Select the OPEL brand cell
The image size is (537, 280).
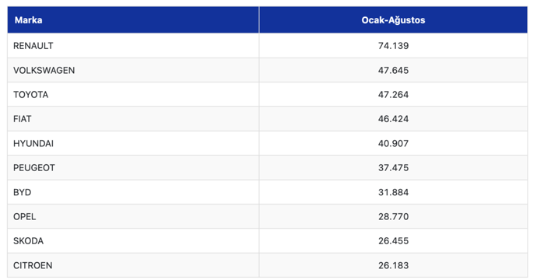click(x=133, y=217)
